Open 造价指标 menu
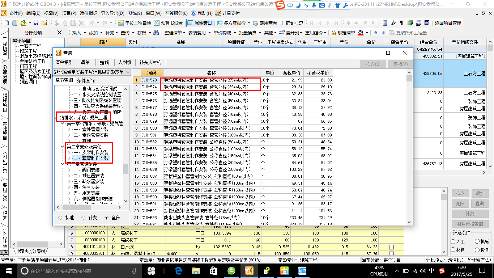Screen dimensions: 494x278 tap(88, 13)
